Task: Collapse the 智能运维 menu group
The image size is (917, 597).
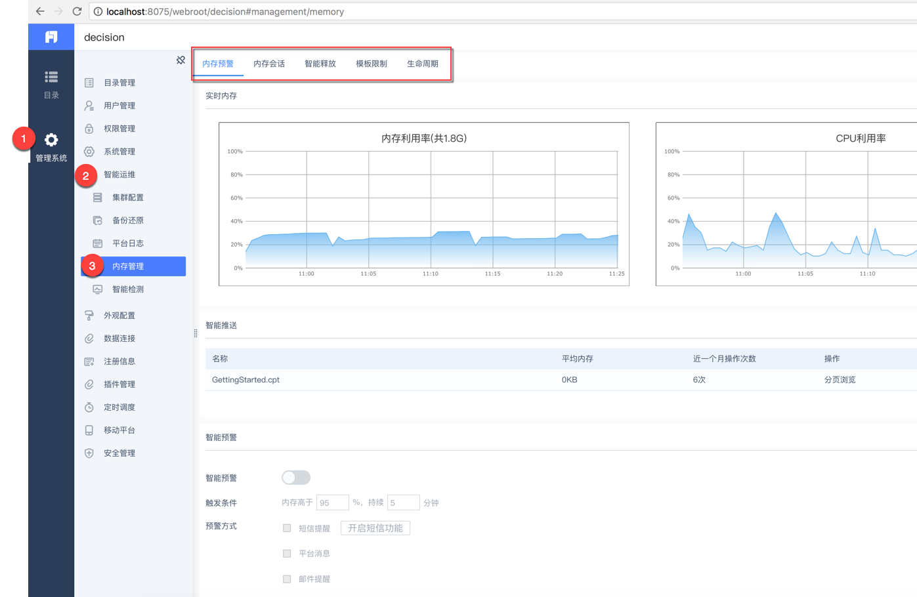Action: [x=119, y=175]
